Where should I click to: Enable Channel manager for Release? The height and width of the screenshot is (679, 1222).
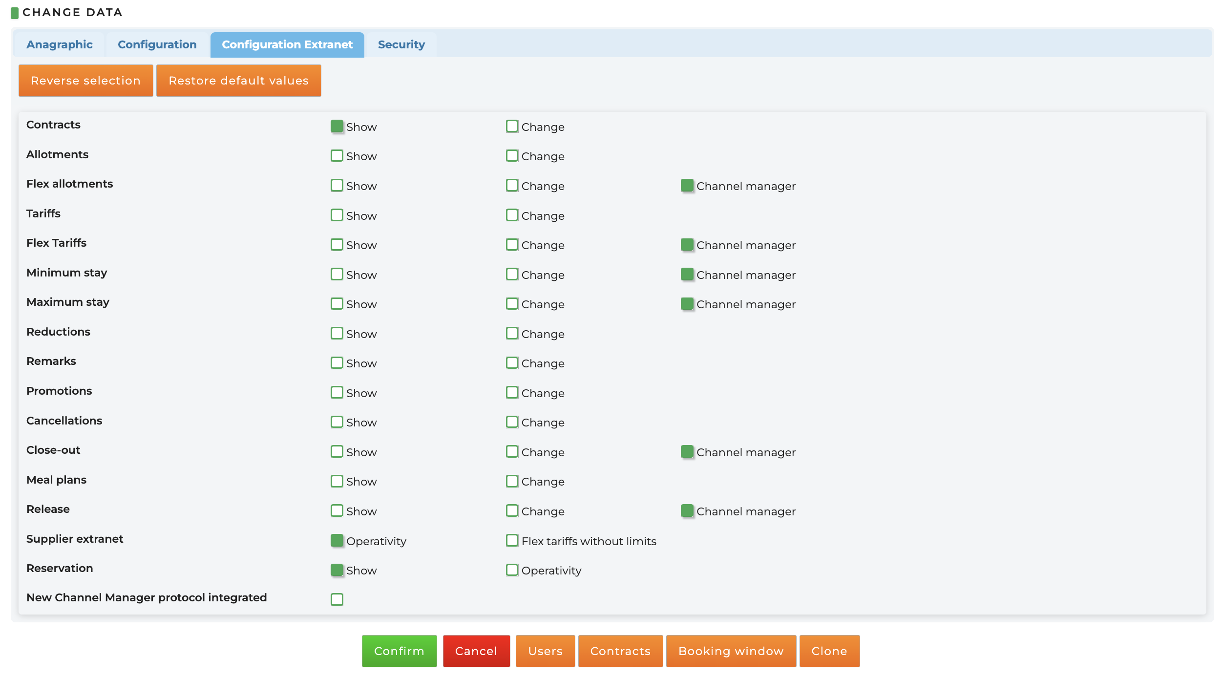click(x=686, y=510)
